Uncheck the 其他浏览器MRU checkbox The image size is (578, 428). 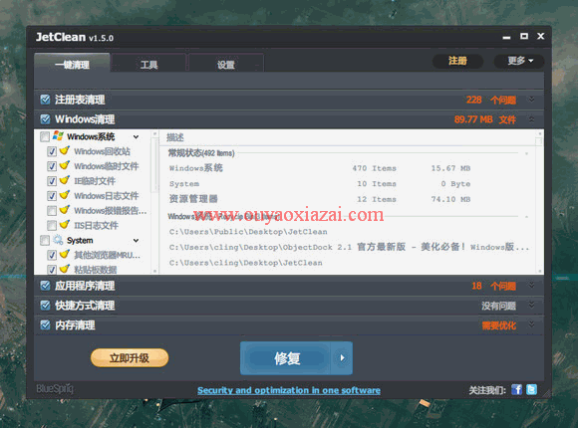pyautogui.click(x=52, y=255)
